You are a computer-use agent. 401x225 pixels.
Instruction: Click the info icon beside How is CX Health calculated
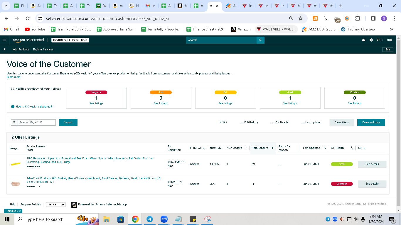pyautogui.click(x=13, y=107)
